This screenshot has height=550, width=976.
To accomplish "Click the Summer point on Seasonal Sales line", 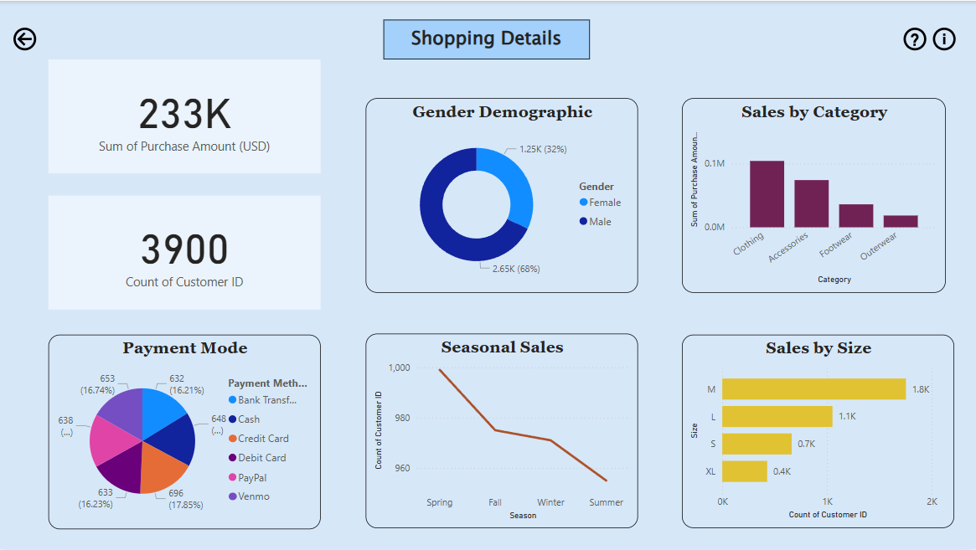I will tap(607, 481).
